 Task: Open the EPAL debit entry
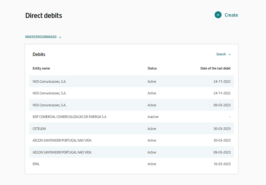(x=131, y=164)
